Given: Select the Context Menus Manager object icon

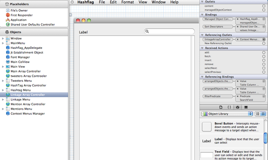Looking at the screenshot, I should coord(8,114).
